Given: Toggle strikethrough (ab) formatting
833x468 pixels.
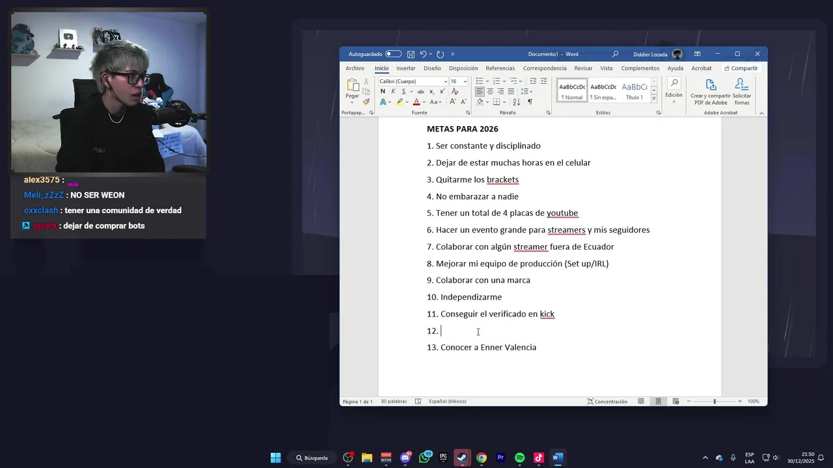Looking at the screenshot, I should pos(420,92).
